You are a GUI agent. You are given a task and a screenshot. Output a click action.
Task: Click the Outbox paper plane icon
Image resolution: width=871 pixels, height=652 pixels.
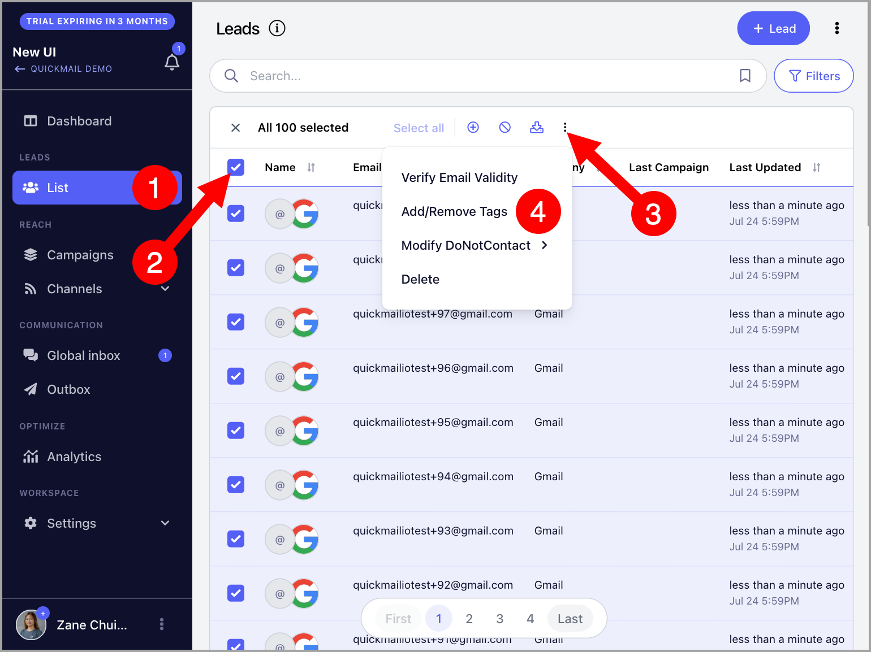31,389
